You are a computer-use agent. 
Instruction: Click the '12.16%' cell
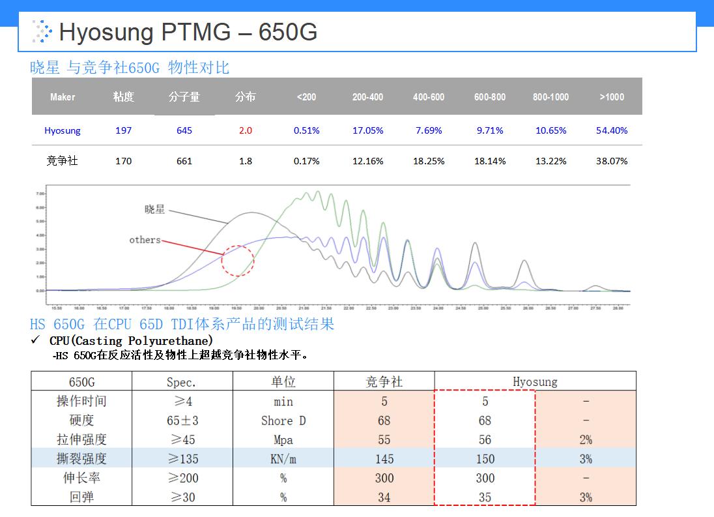point(367,161)
